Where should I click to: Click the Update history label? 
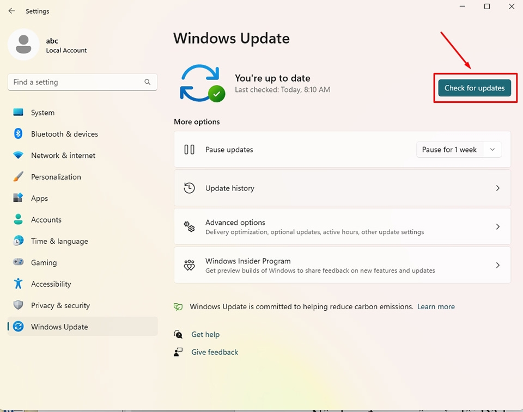click(230, 188)
